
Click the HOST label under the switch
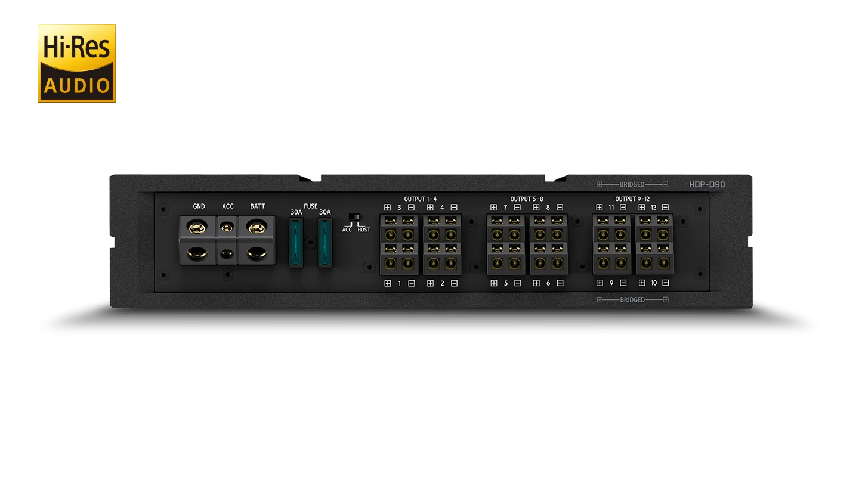363,230
